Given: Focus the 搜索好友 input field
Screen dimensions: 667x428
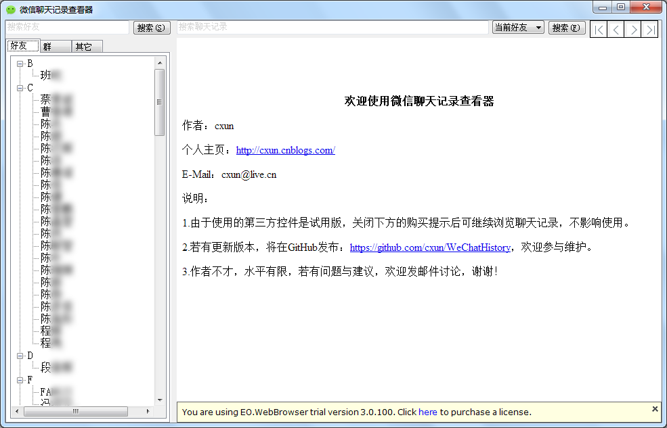Looking at the screenshot, I should 67,27.
